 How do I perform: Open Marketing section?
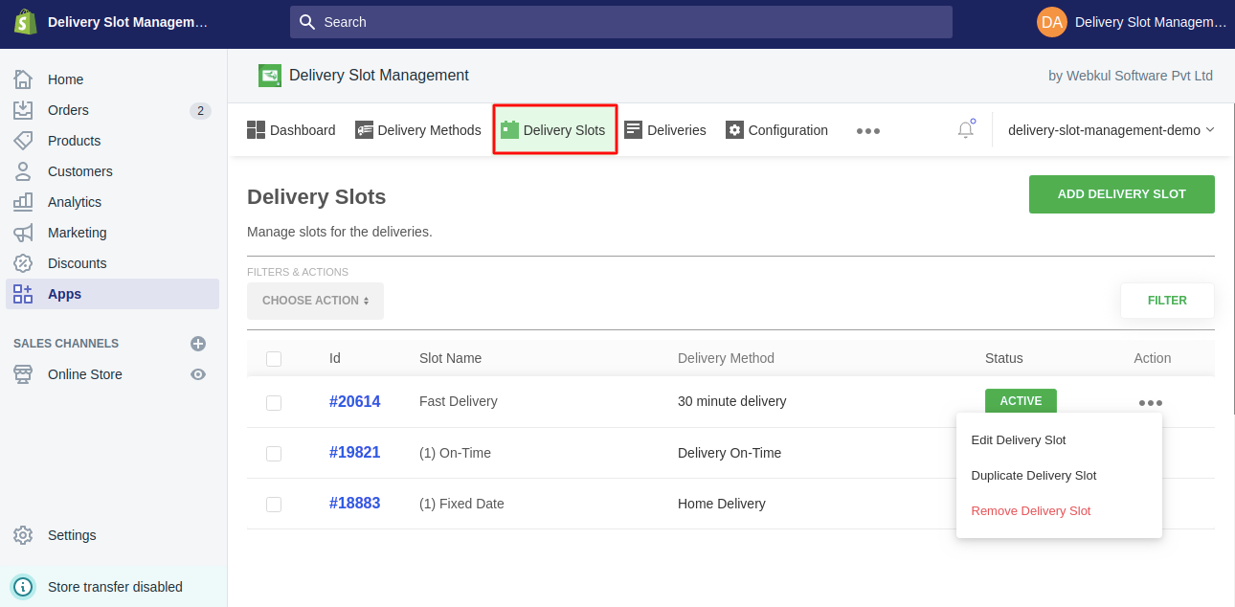pos(77,233)
